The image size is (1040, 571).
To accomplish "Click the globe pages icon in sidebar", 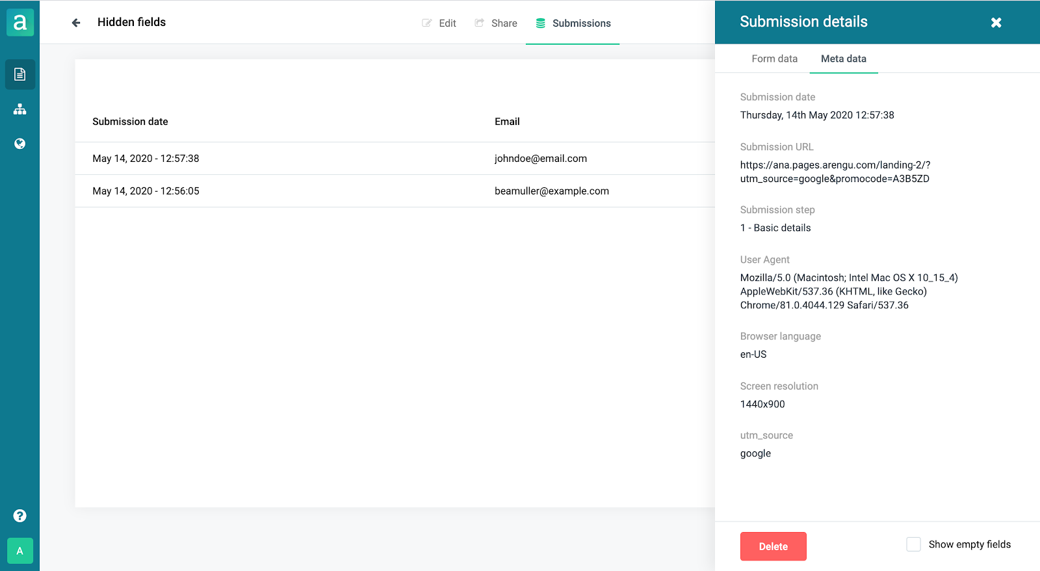I will coord(19,144).
